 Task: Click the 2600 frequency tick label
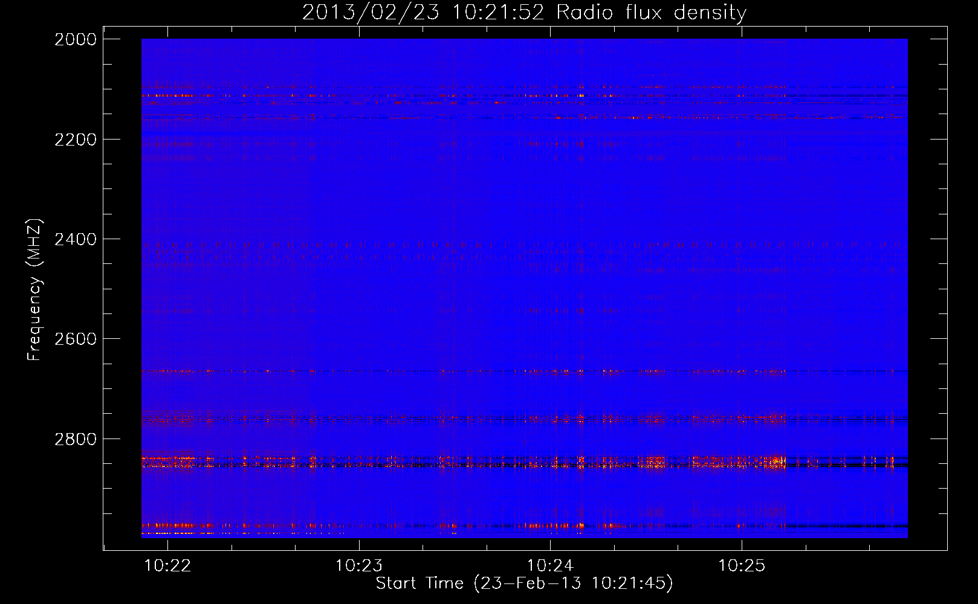[x=76, y=339]
